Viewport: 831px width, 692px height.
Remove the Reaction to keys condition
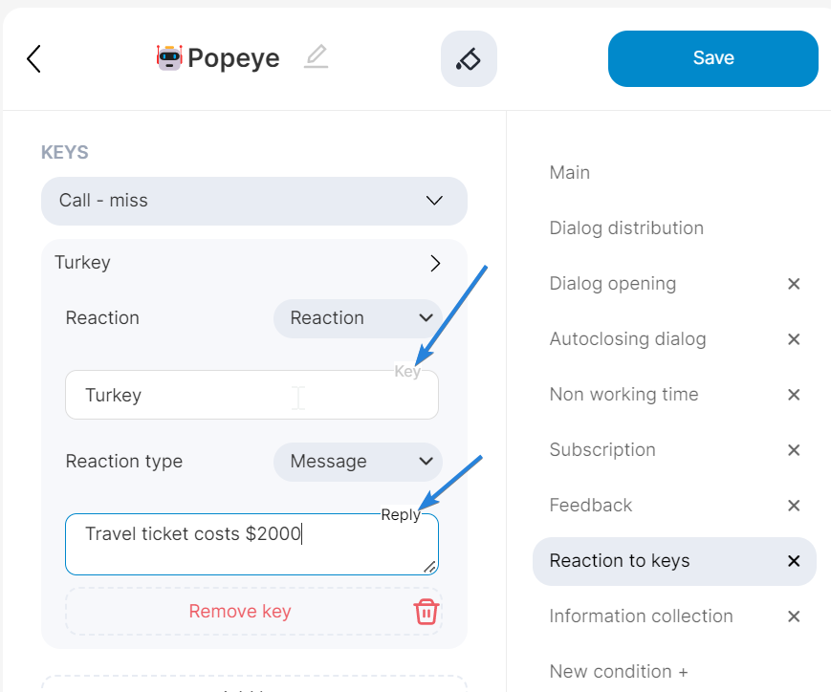(794, 561)
